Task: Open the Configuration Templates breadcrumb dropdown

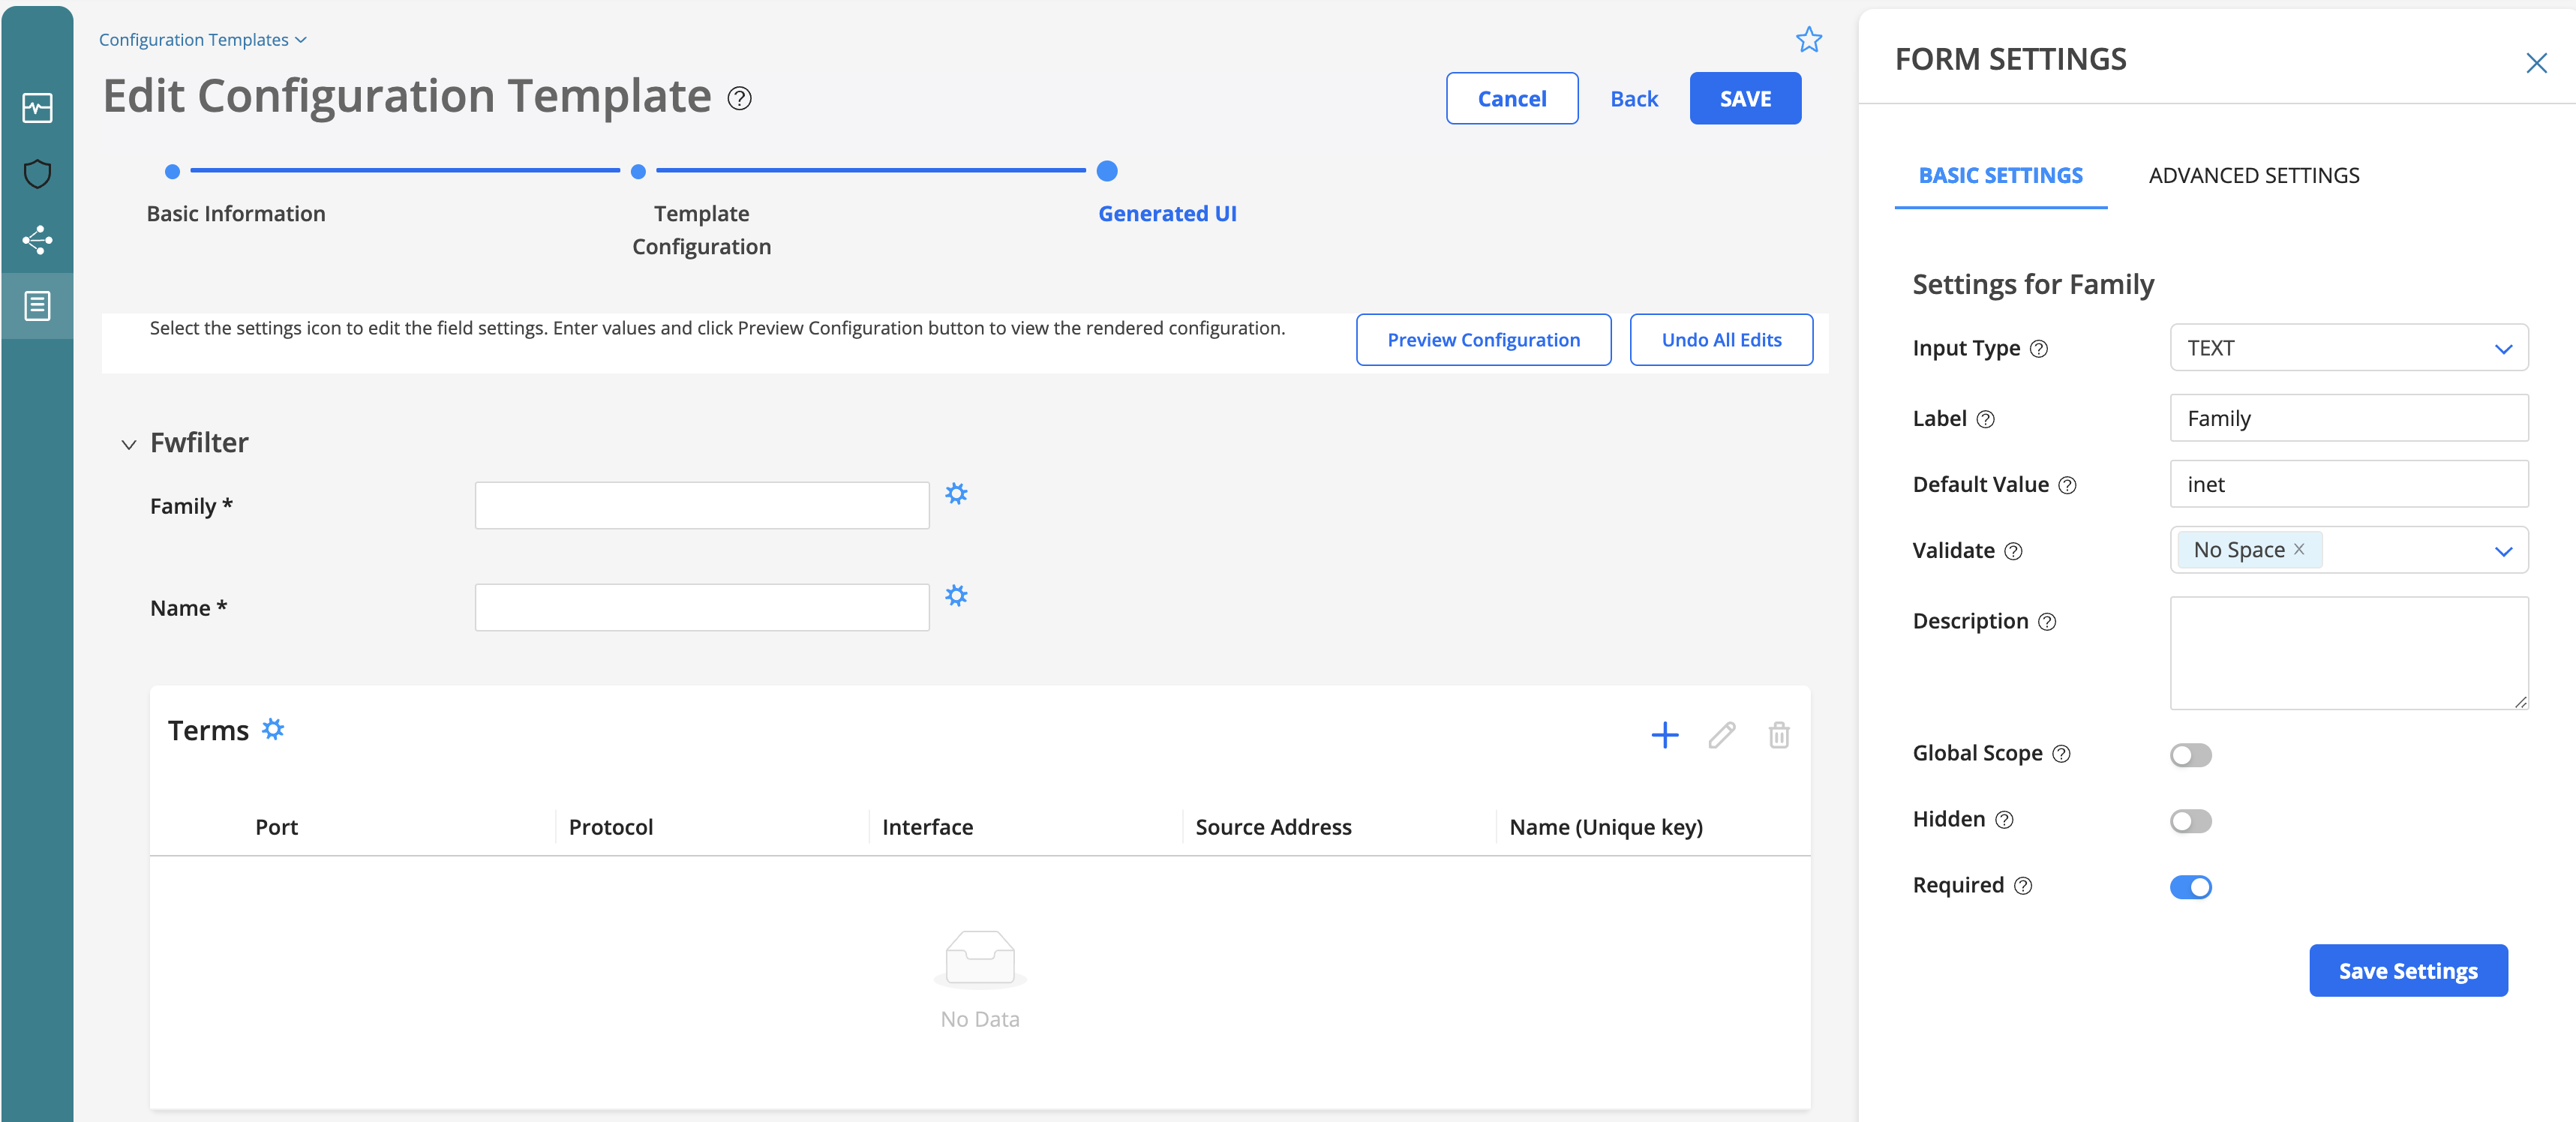Action: pos(299,39)
